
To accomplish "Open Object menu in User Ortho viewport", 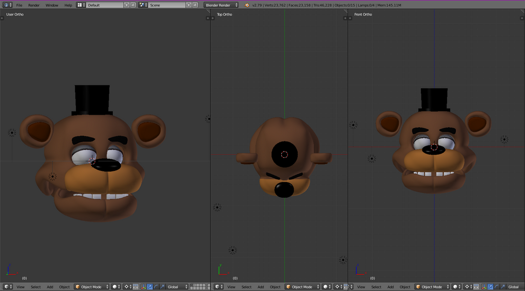I will 64,287.
